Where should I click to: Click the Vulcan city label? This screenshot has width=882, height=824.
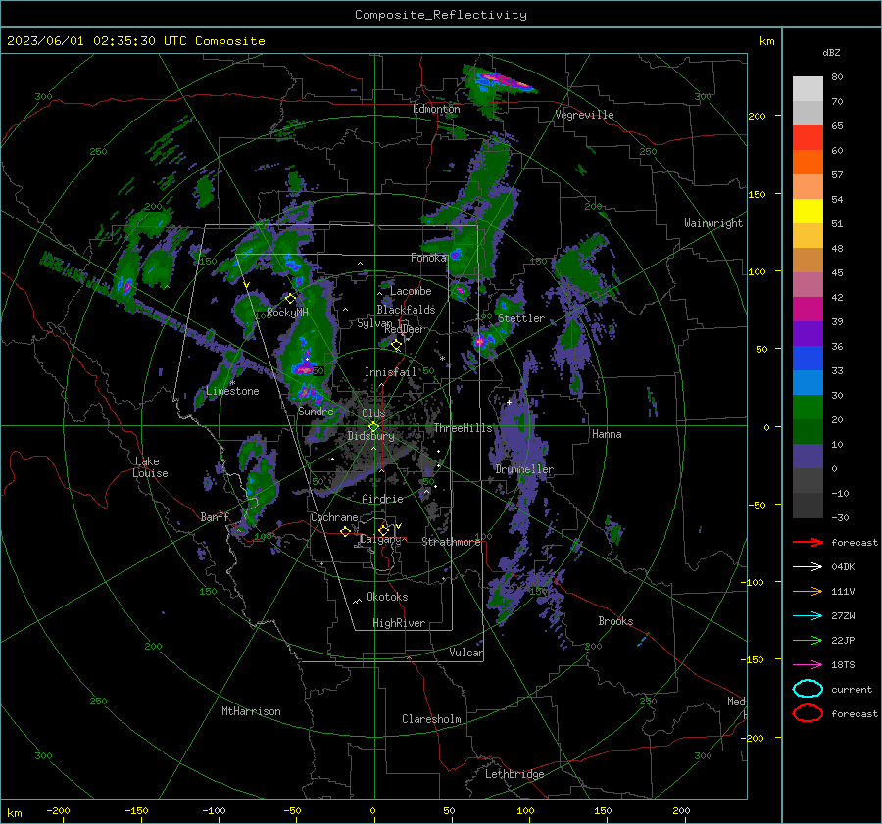tap(466, 653)
